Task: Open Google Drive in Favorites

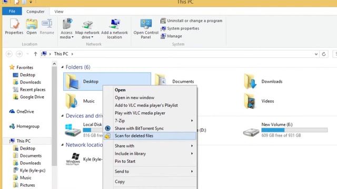Action: (x=28, y=97)
